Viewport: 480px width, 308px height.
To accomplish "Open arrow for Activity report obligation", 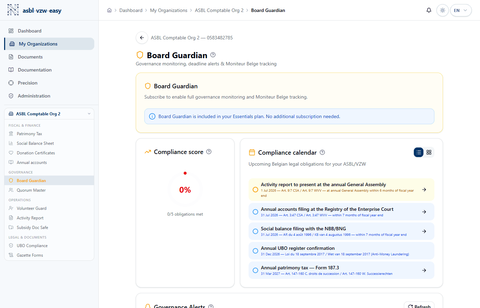I will click(x=424, y=190).
